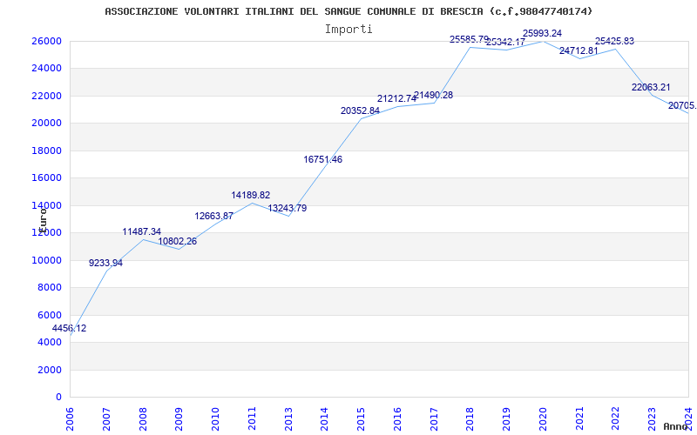Click the 24000 y-axis value
This screenshot has width=697, height=435.
[x=46, y=69]
